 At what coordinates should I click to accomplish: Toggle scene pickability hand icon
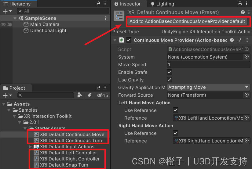tap(10, 24)
